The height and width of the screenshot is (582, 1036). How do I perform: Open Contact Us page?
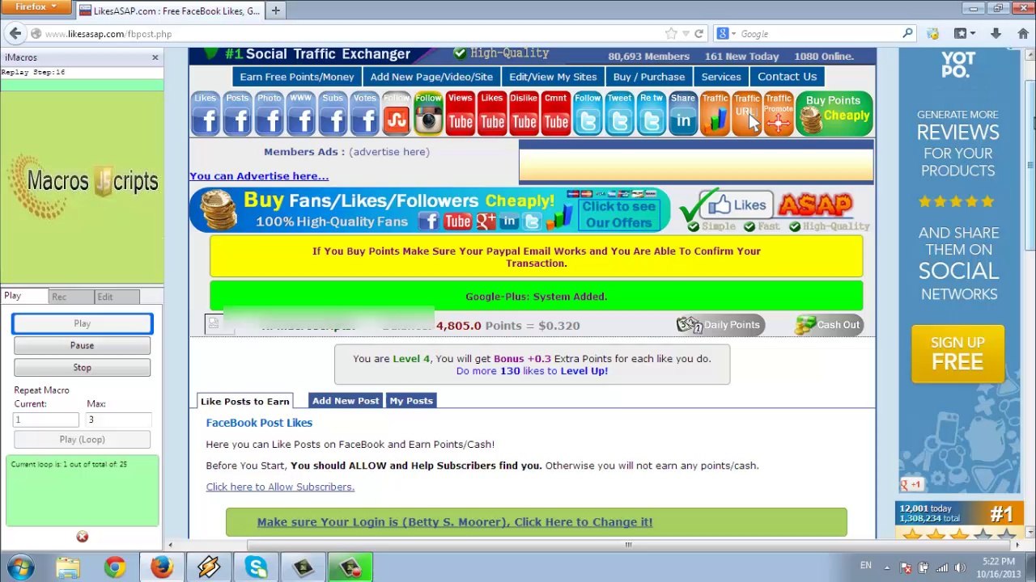click(x=787, y=77)
